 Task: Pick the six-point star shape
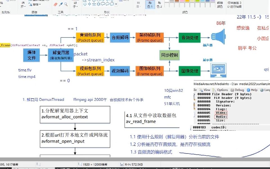[98, 4]
